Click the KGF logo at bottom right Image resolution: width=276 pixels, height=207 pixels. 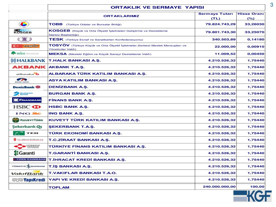click(252, 196)
